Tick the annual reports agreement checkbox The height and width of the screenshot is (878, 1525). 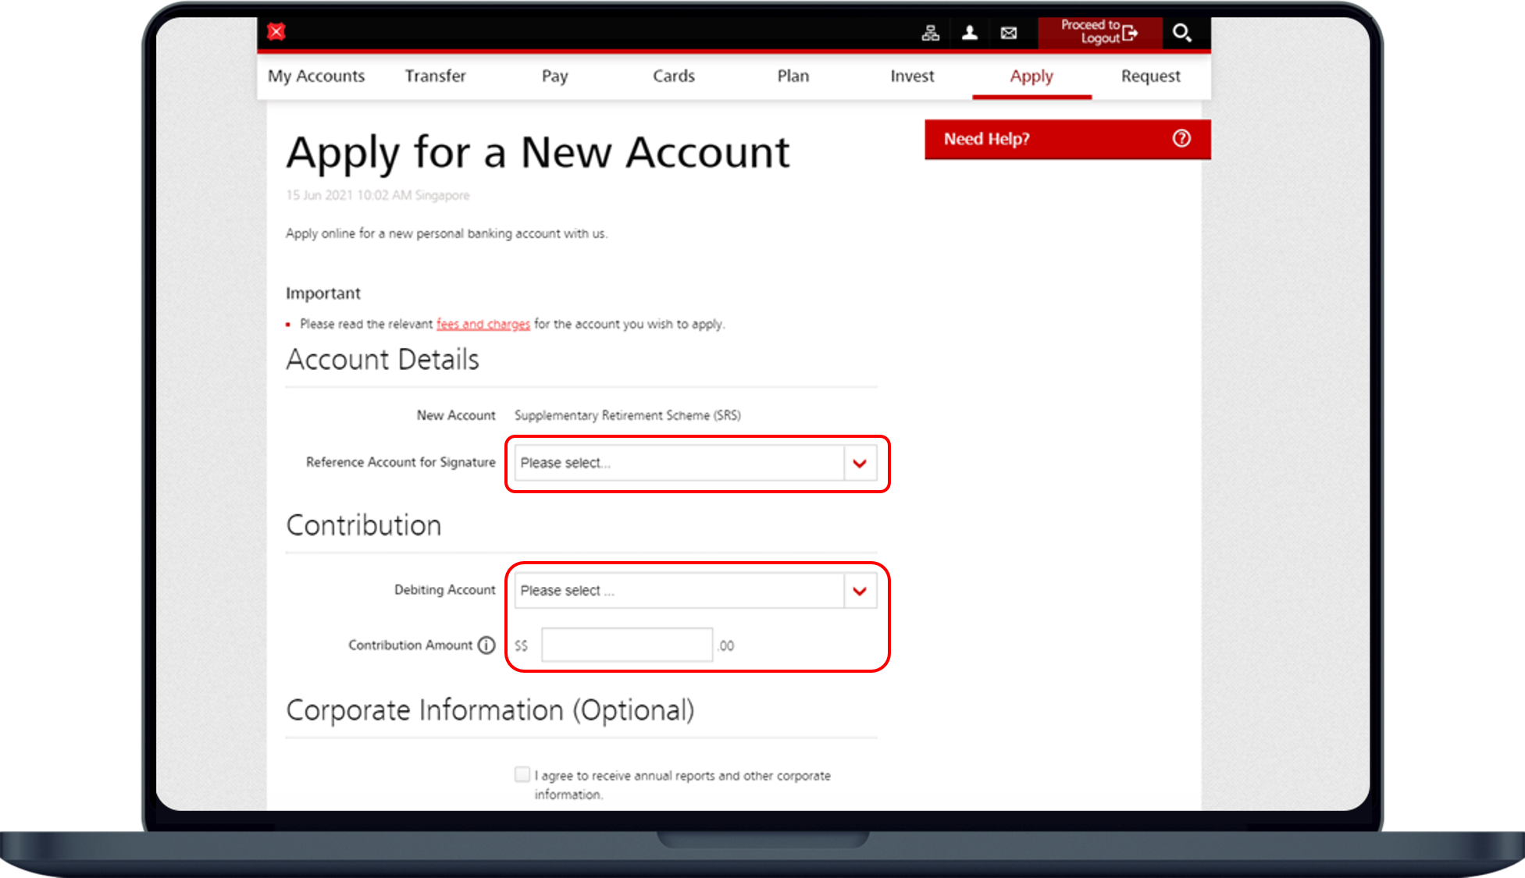tap(522, 774)
